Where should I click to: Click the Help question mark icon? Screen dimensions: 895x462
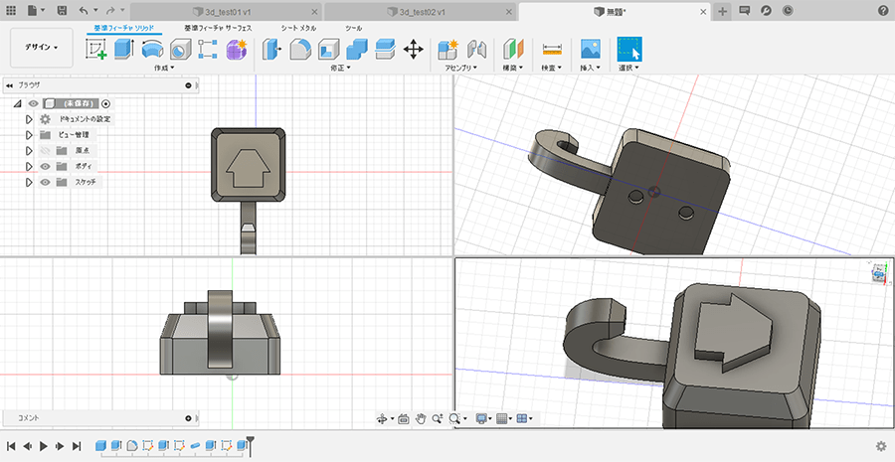tap(882, 10)
